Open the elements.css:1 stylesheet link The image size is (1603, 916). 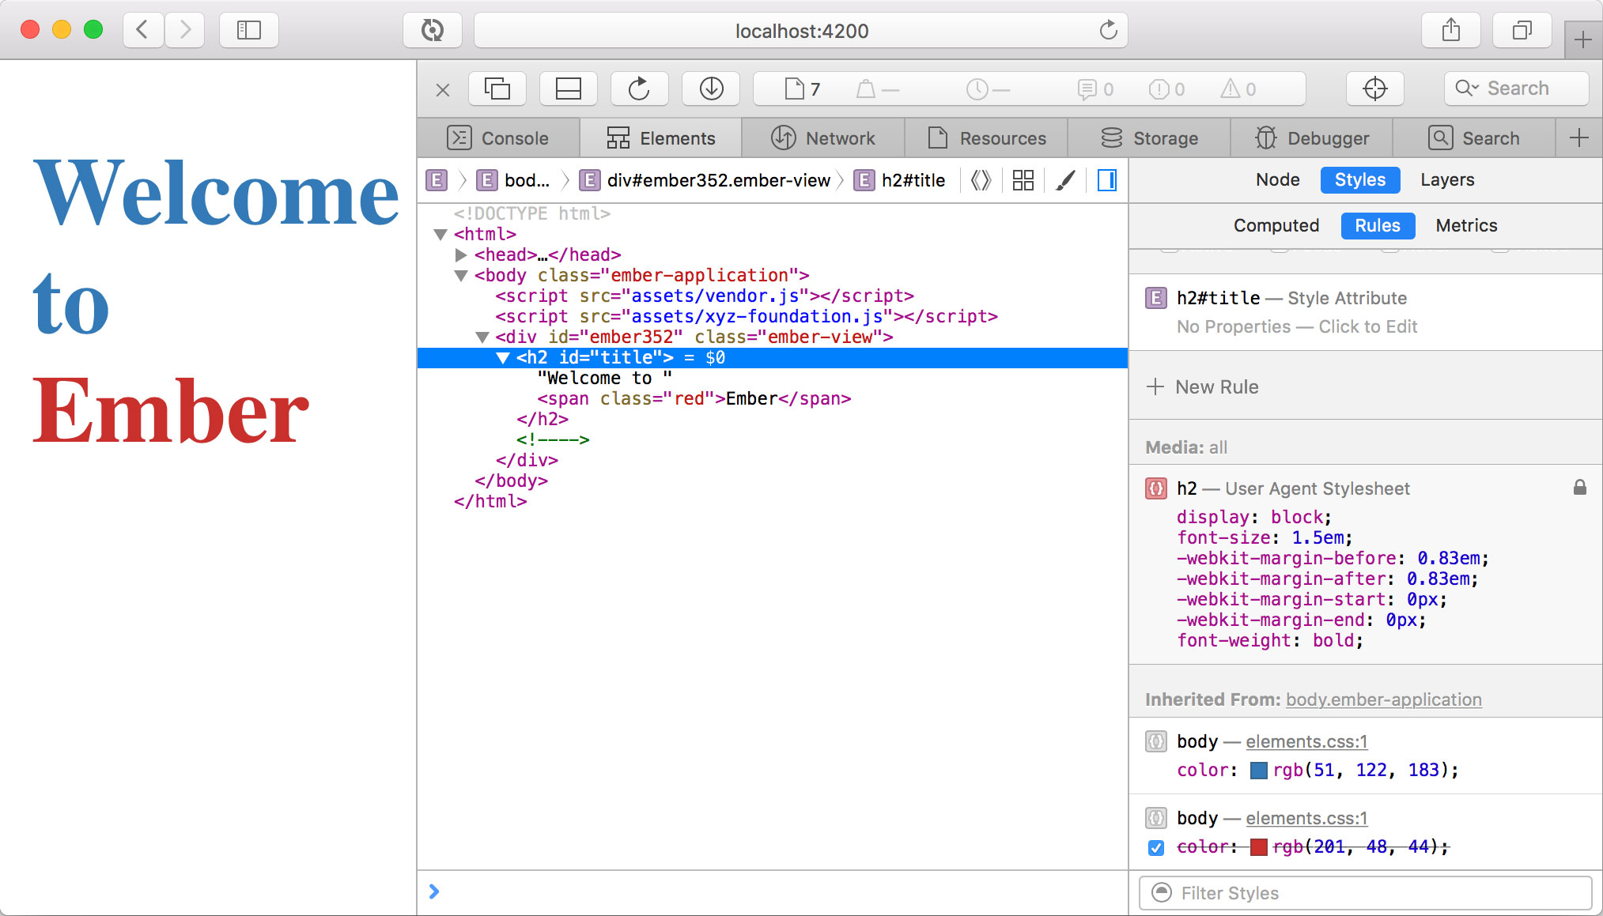1305,741
